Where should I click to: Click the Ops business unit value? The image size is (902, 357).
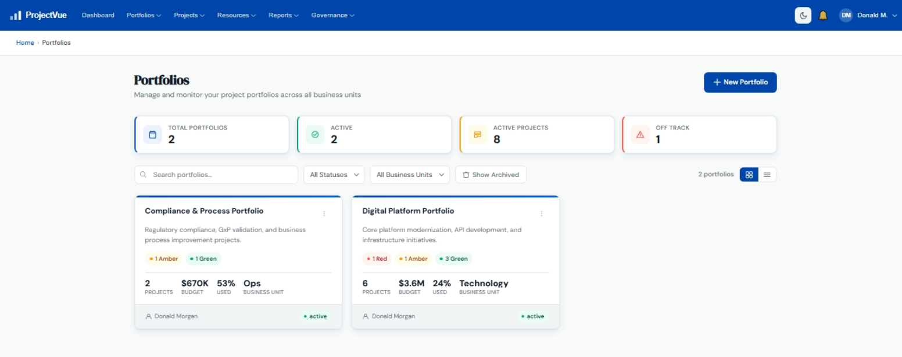click(x=252, y=283)
